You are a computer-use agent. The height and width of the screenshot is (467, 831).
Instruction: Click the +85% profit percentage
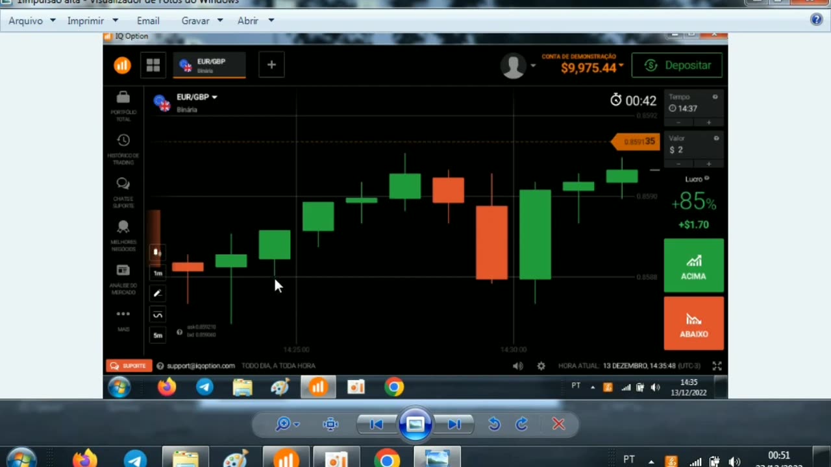693,202
